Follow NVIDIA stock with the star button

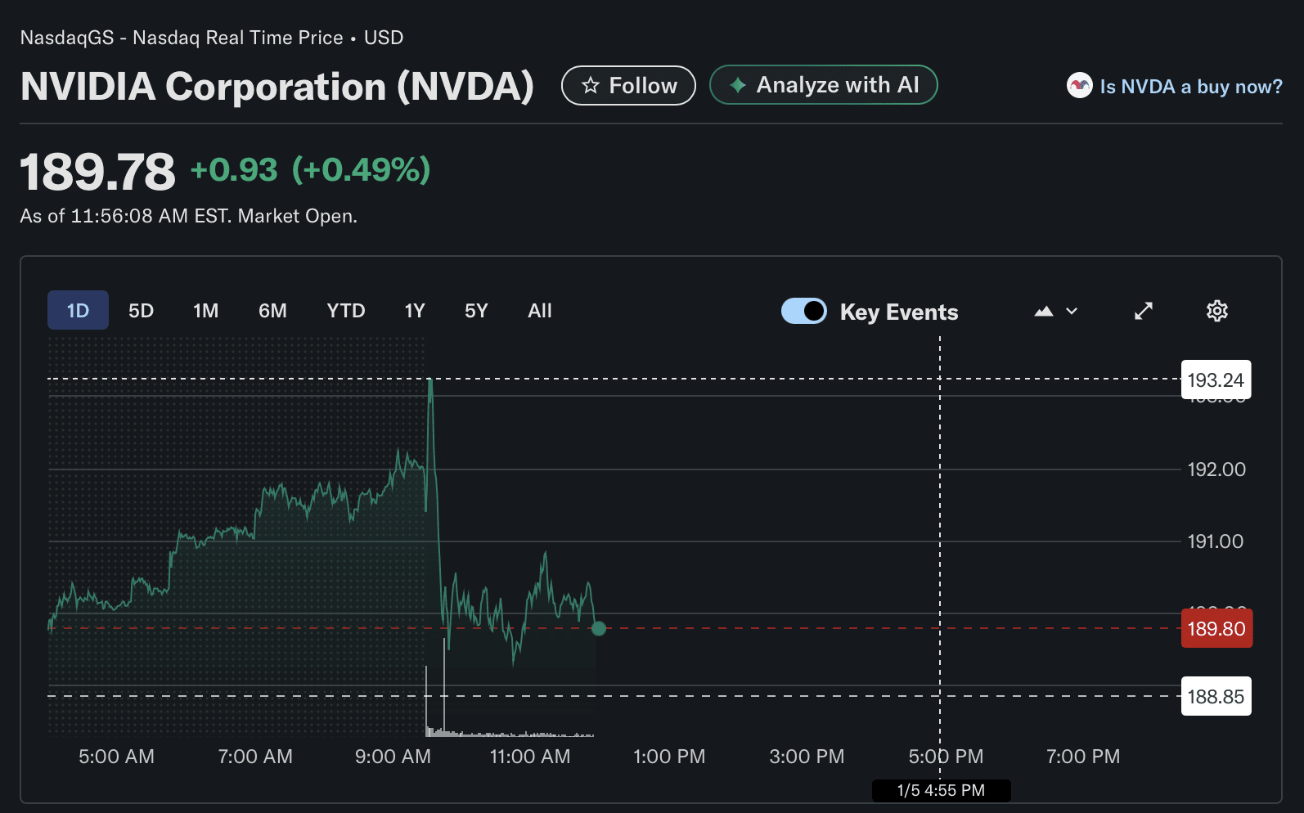(x=628, y=85)
